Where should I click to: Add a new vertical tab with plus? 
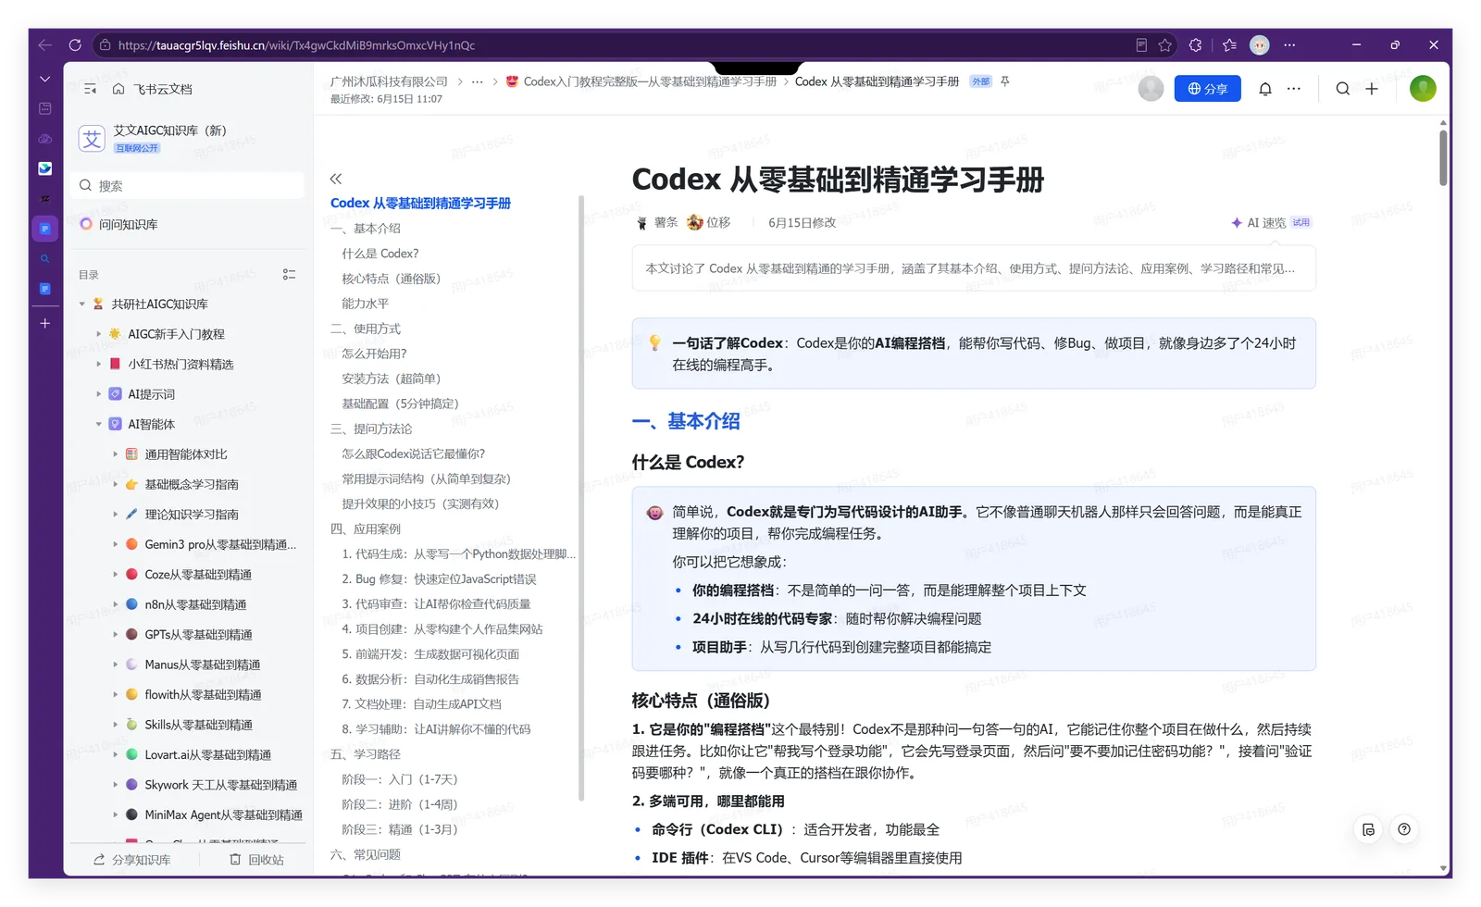(44, 323)
